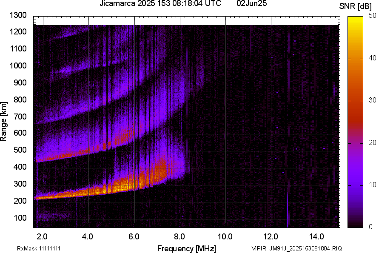
Task: Click the colorbar tick label '50'
Action: [372, 16]
